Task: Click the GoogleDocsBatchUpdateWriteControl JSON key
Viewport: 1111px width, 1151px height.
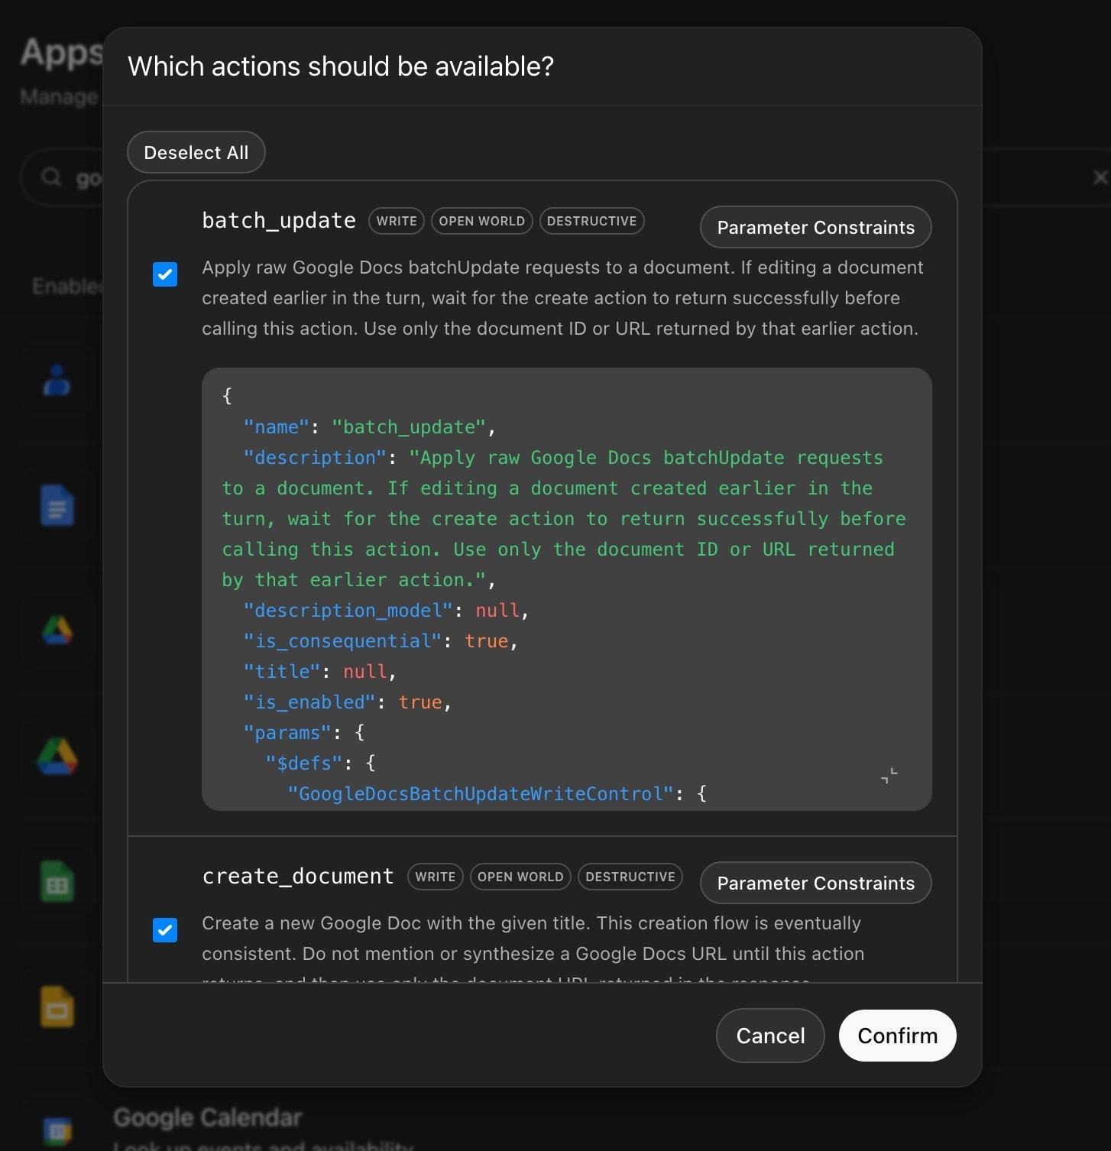Action: point(481,794)
